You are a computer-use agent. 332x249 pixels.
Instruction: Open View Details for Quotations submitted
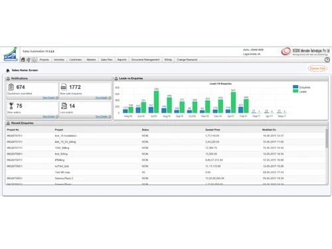point(48,98)
